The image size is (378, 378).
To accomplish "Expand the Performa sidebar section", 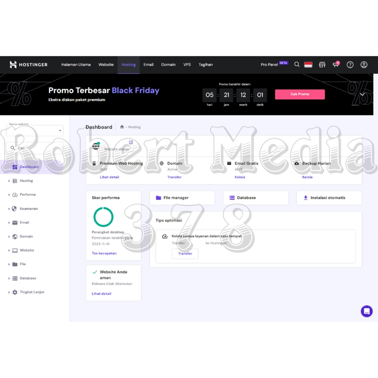I will [9, 195].
